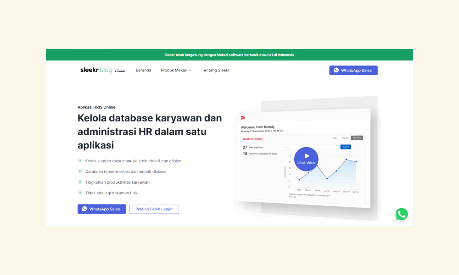Click the WhatsApp Sales button below the checklist

click(101, 209)
